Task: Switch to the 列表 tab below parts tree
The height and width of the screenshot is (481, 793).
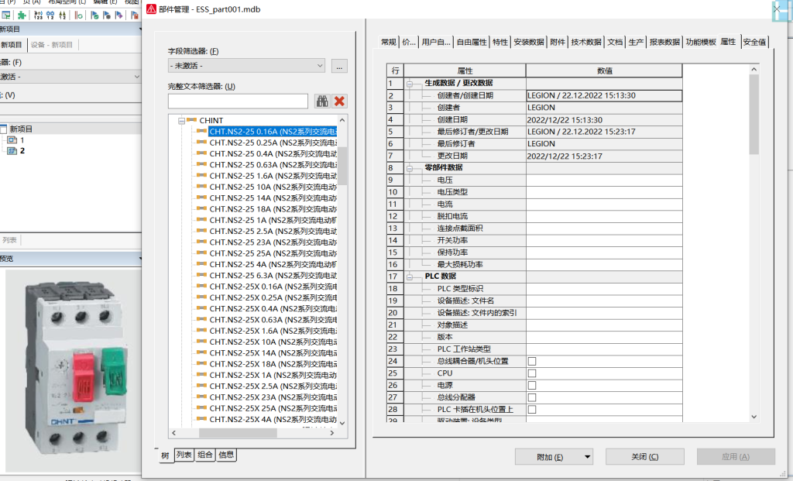Action: (x=184, y=455)
